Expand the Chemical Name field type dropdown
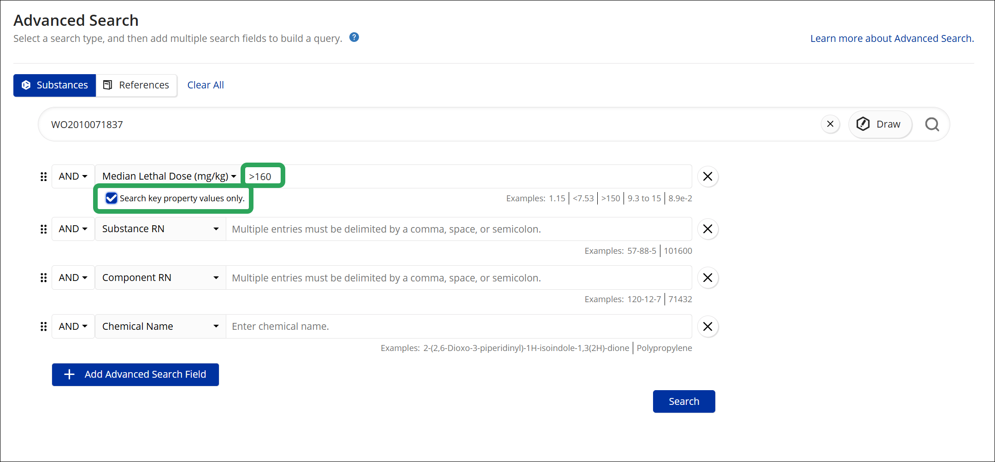995x462 pixels. (x=160, y=327)
